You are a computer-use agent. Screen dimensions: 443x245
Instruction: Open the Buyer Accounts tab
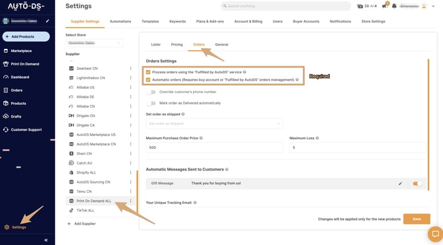click(x=306, y=21)
